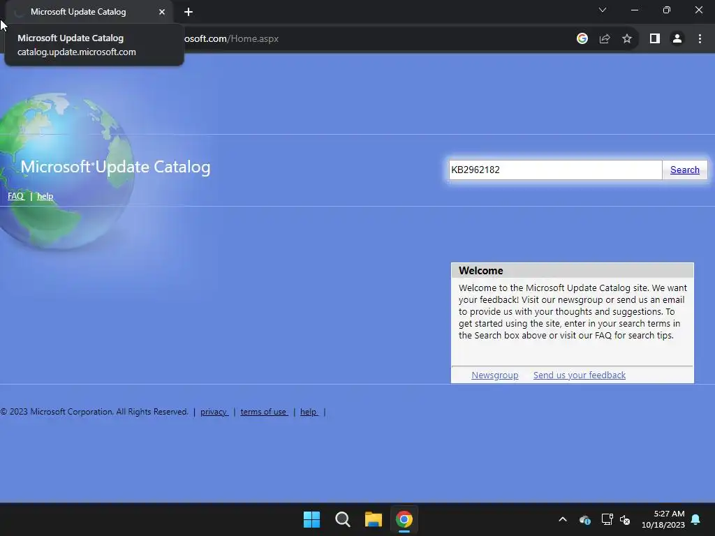Open notifications bell icon
This screenshot has width=715, height=536.
pos(696,519)
